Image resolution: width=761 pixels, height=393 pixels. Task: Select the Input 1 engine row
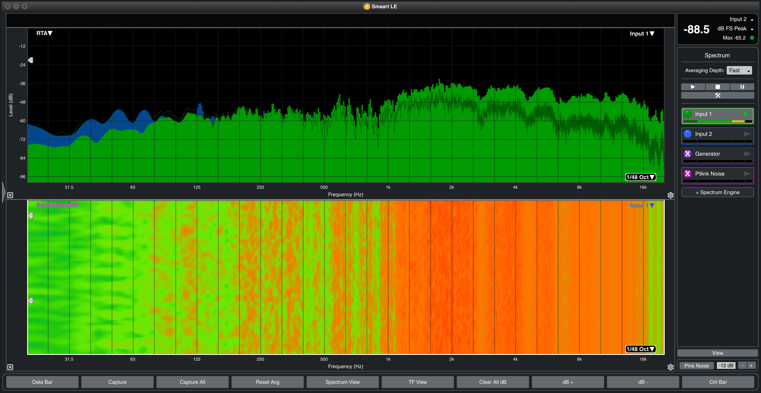pyautogui.click(x=718, y=116)
